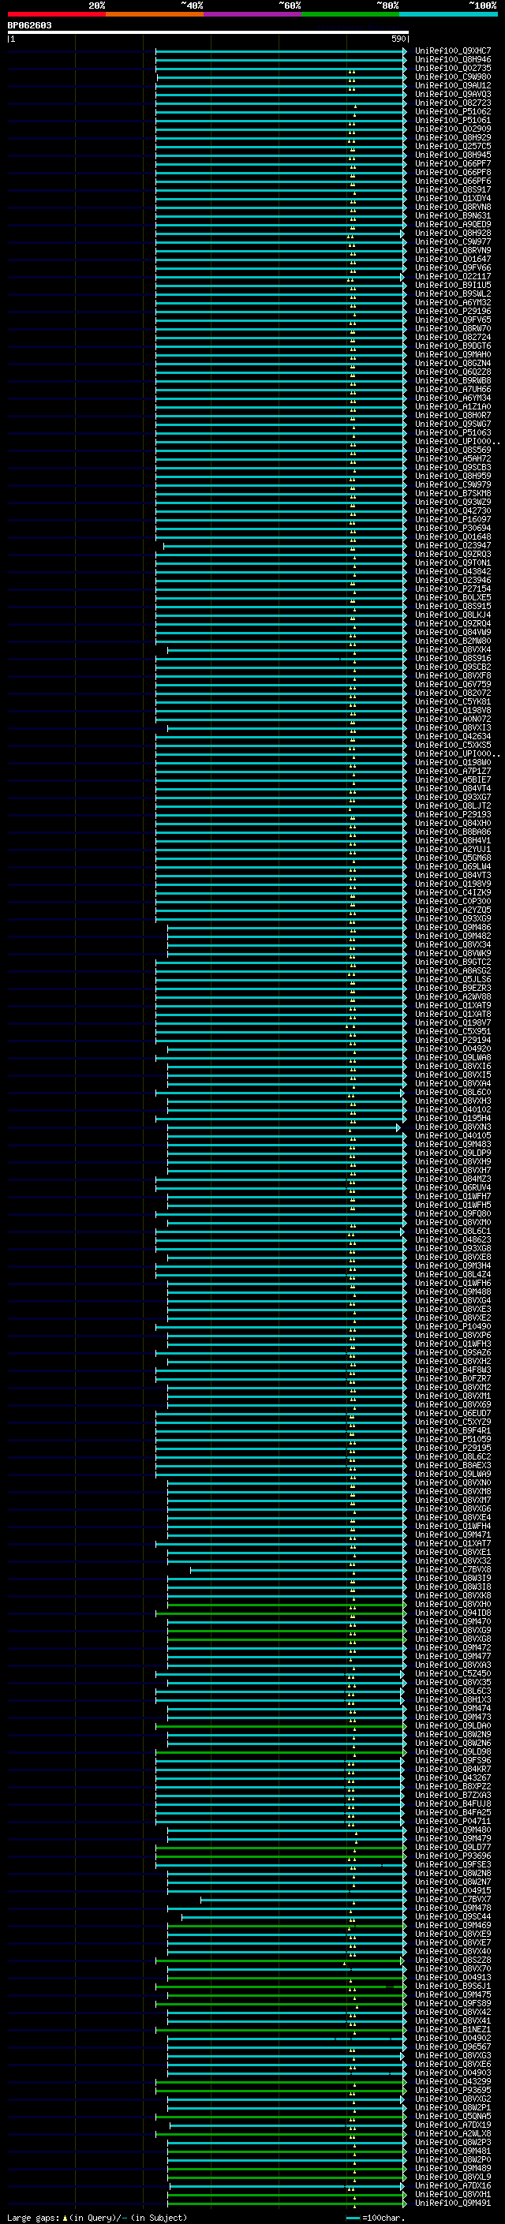Screen dimensions: 505x2224
Task: Open hit UniRef100_Q8H946 label
Action: pyautogui.click(x=453, y=60)
